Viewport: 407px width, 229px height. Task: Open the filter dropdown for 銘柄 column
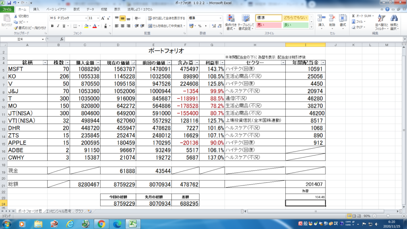45,63
